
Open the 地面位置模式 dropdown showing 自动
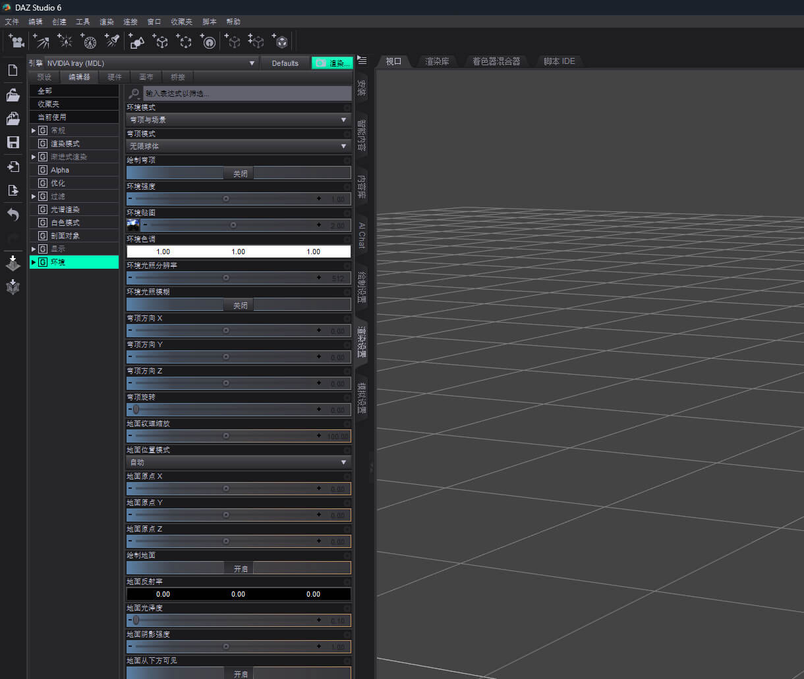click(x=239, y=462)
